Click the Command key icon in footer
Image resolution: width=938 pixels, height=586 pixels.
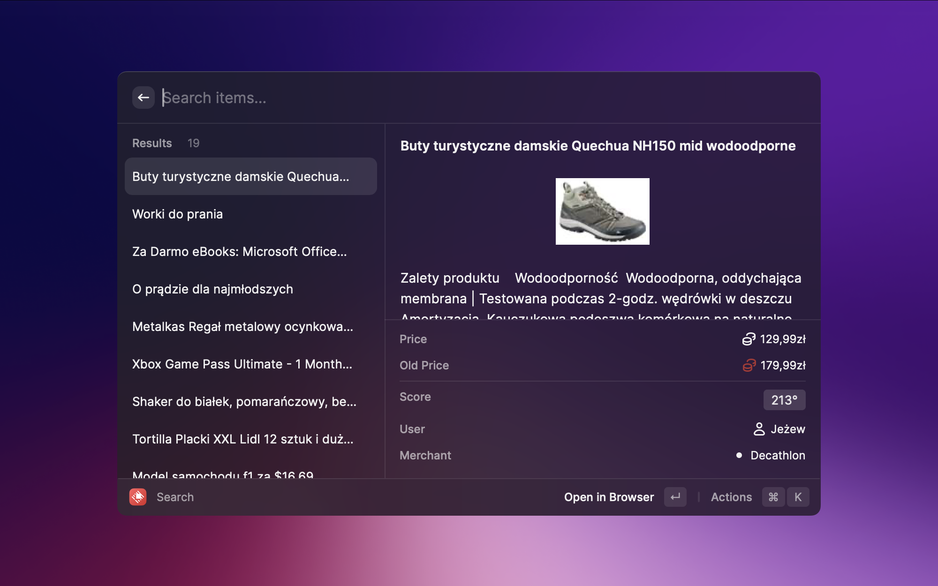tap(773, 497)
